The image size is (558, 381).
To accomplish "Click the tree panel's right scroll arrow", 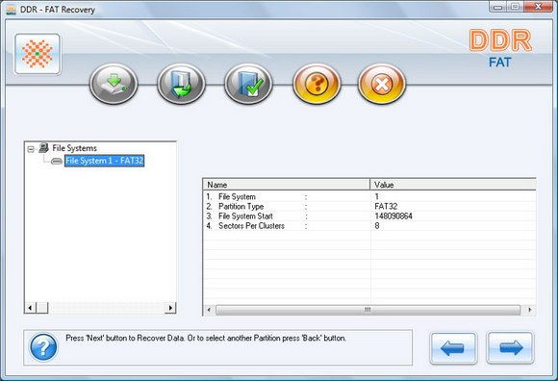I will (170, 308).
